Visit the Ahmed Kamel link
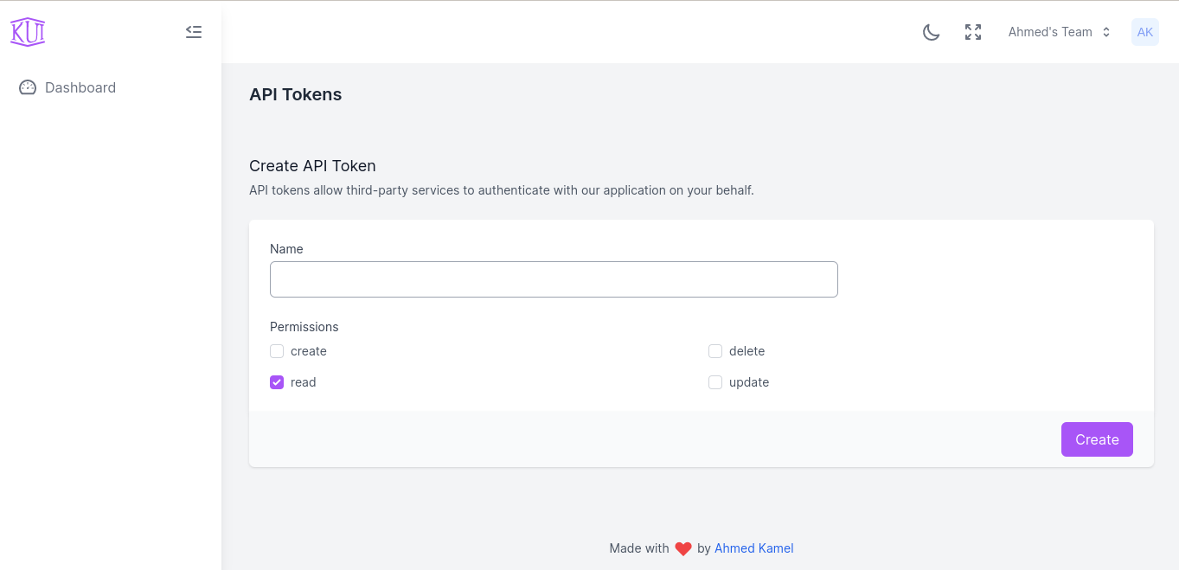Viewport: 1179px width, 570px height. pyautogui.click(x=753, y=548)
